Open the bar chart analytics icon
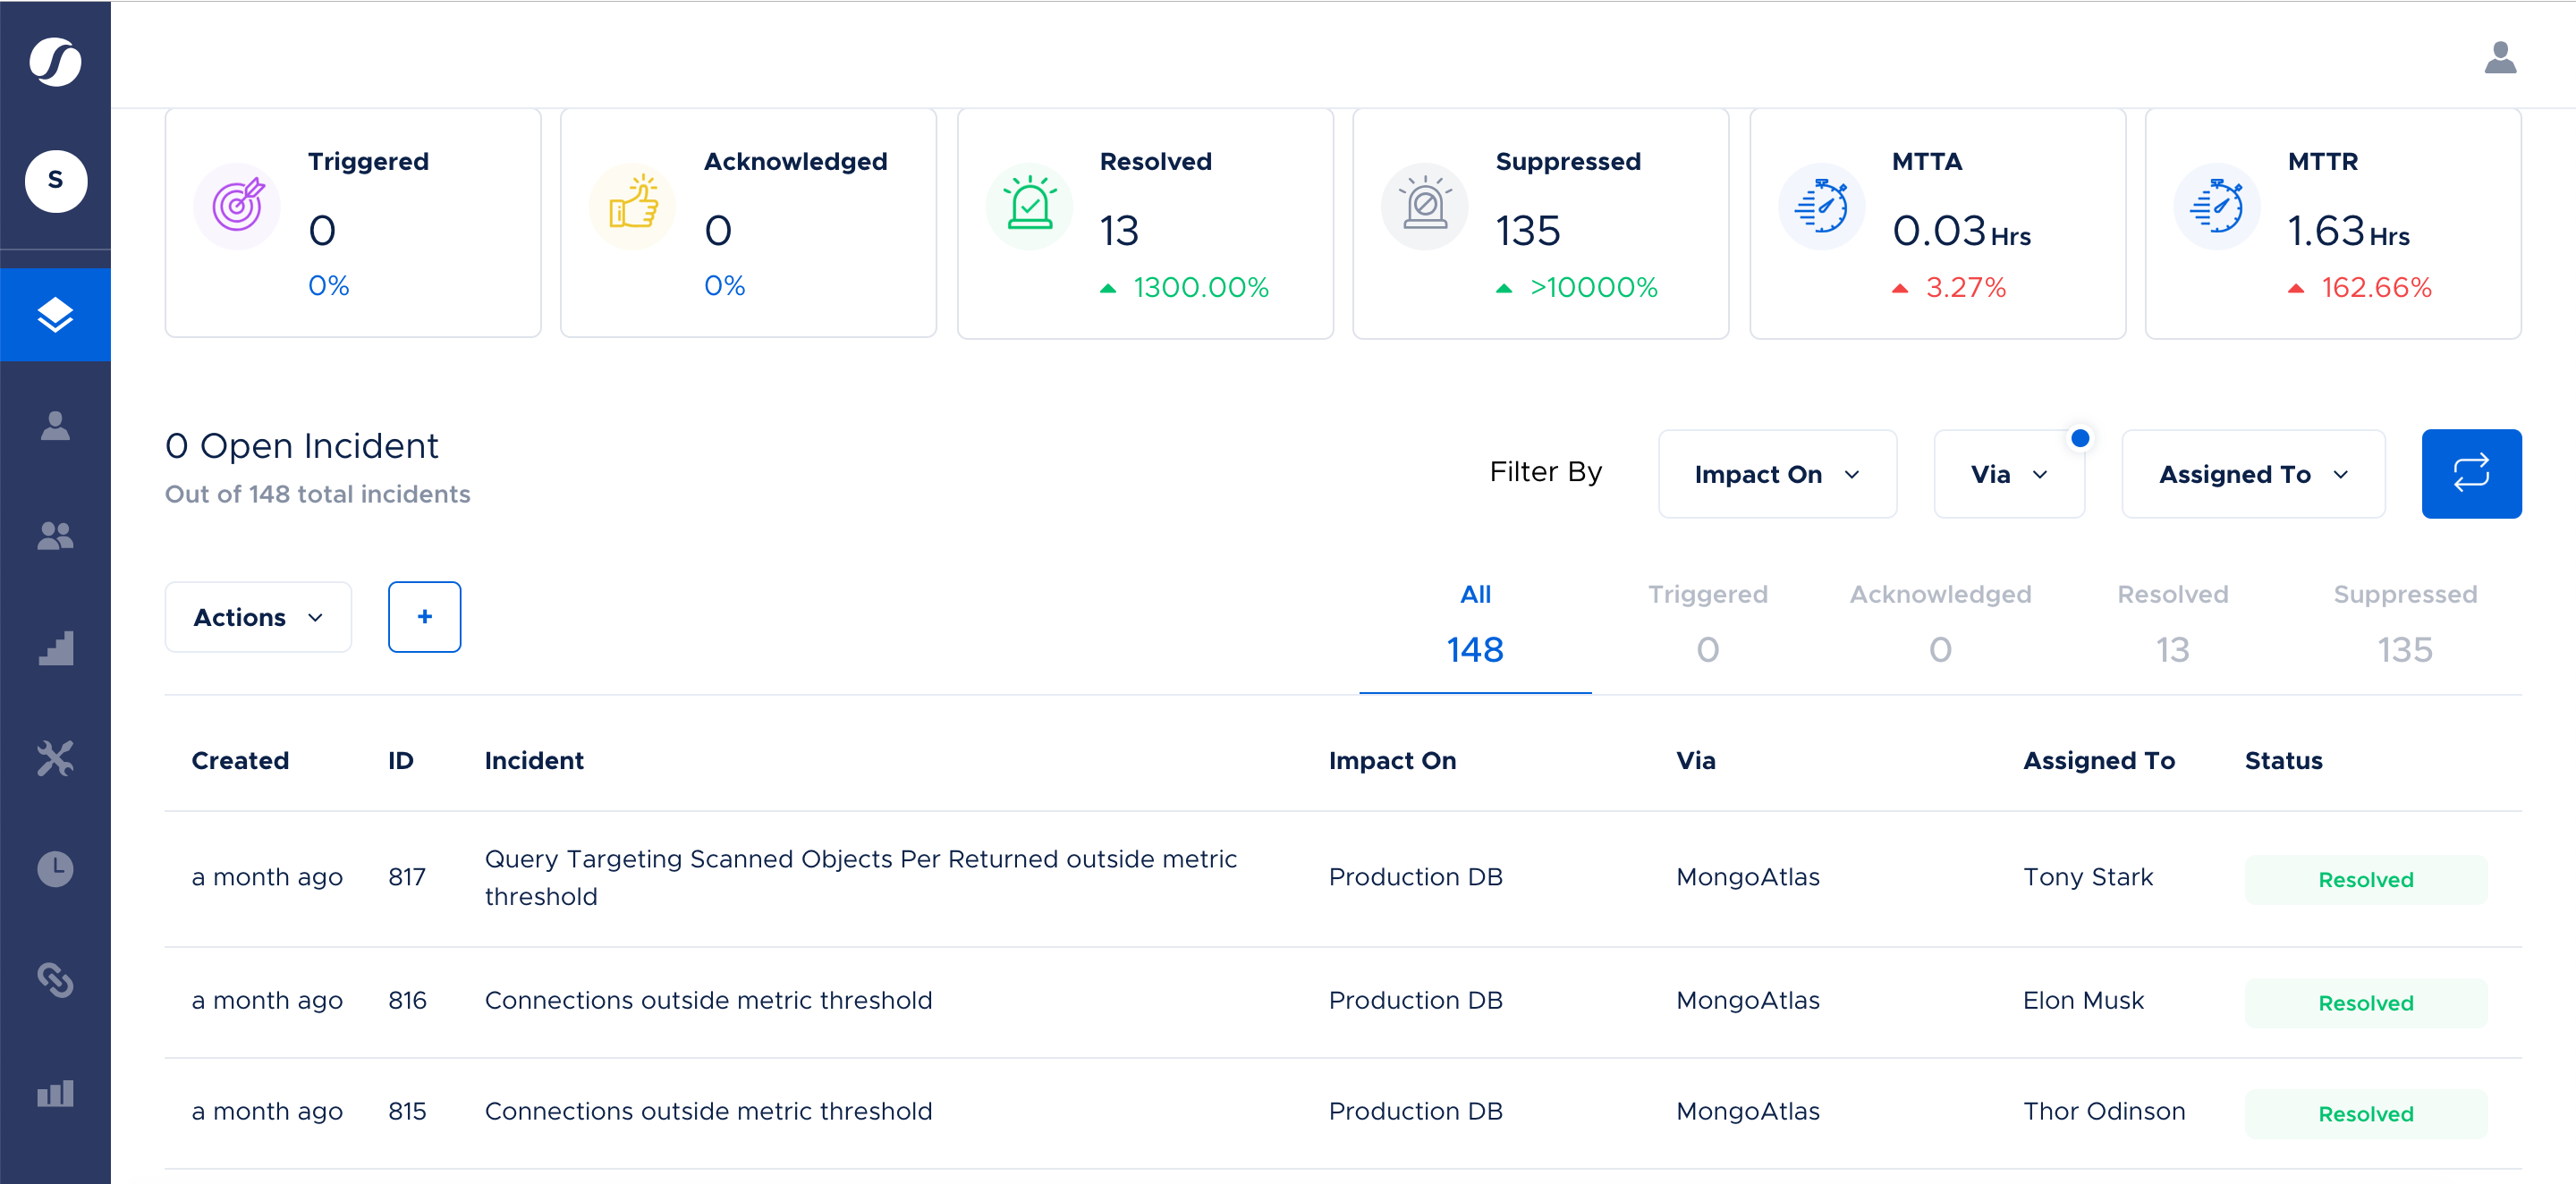Screen dimensions: 2576x1184 (55, 1092)
